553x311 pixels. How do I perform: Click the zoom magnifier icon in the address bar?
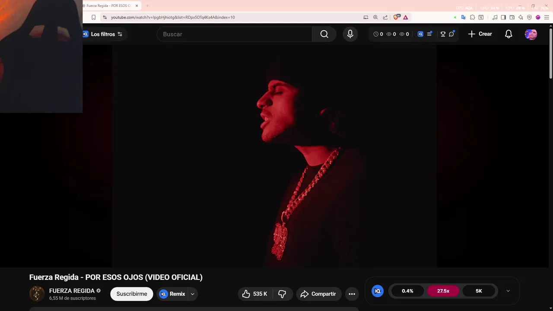tap(375, 17)
